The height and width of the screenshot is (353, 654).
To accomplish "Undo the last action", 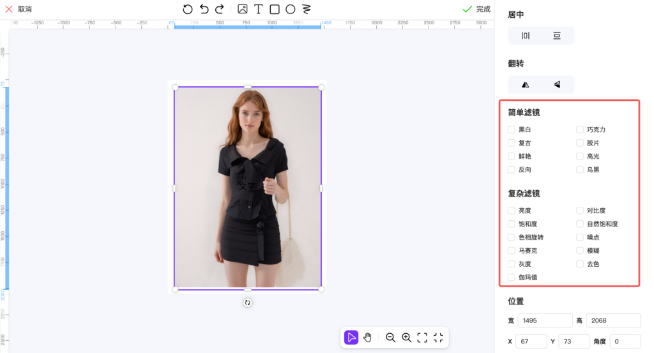I will coord(204,9).
